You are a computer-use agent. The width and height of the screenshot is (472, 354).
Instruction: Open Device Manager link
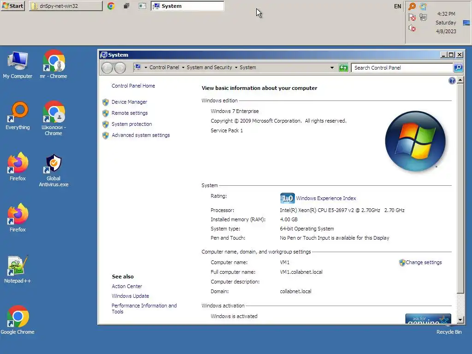(x=130, y=102)
